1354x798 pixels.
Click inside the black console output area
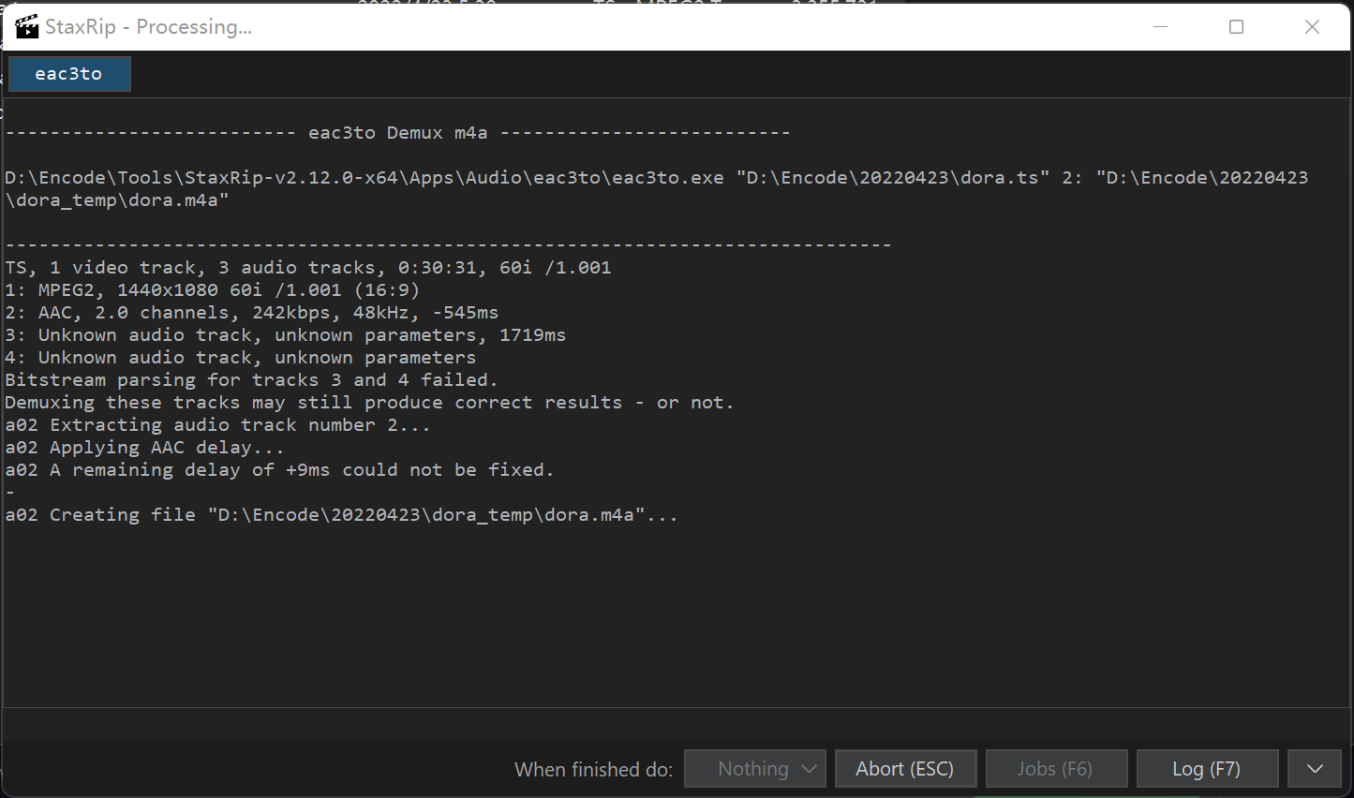click(656, 609)
